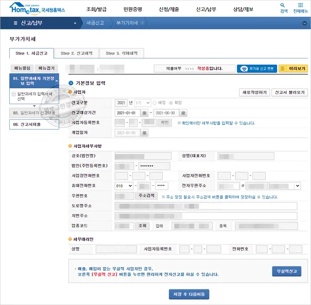The image size is (311, 305).
Task: Click the mobile number last-digits field
Action: pos(162,186)
